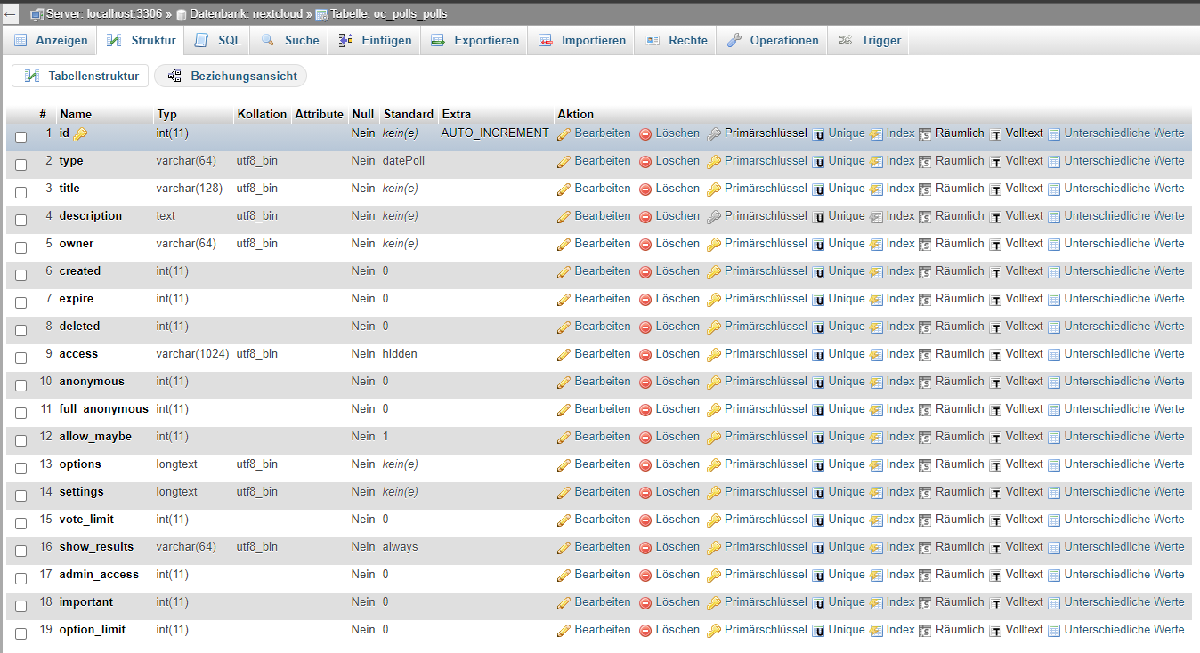The height and width of the screenshot is (653, 1200).
Task: Click the server icon in the breadcrumb
Action: coord(37,14)
